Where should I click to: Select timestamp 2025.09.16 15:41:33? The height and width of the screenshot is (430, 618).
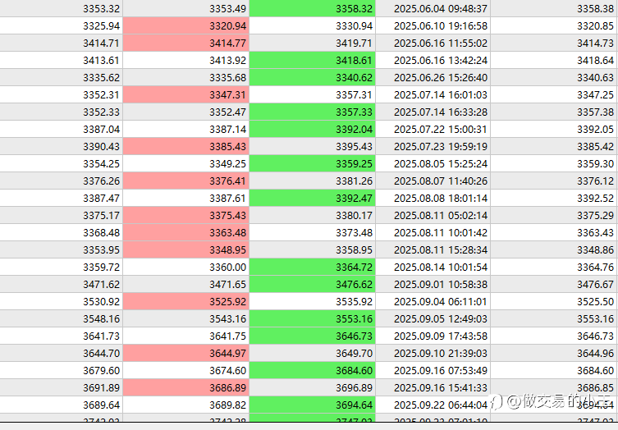click(441, 387)
